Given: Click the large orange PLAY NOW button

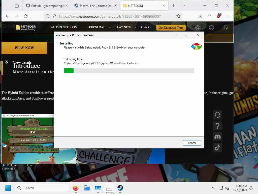Looking at the screenshot, I should click(x=24, y=48).
